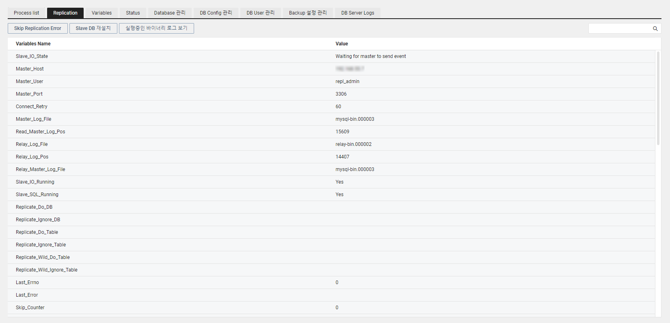Viewport: 670px width, 323px height.
Task: Select the Master_Log_File row name
Action: (x=33, y=119)
